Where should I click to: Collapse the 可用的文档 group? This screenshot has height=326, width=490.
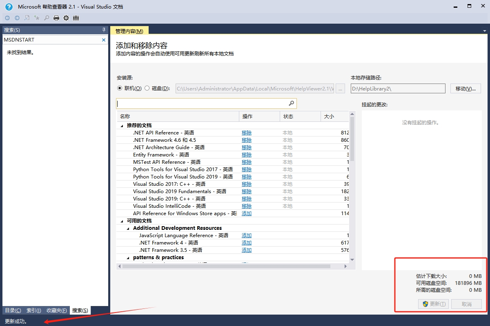click(x=122, y=221)
